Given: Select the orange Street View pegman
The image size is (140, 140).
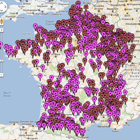Looking at the screenshot, I should tap(2, 21).
